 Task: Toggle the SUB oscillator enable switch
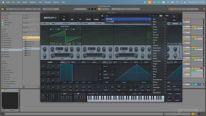pos(42,24)
